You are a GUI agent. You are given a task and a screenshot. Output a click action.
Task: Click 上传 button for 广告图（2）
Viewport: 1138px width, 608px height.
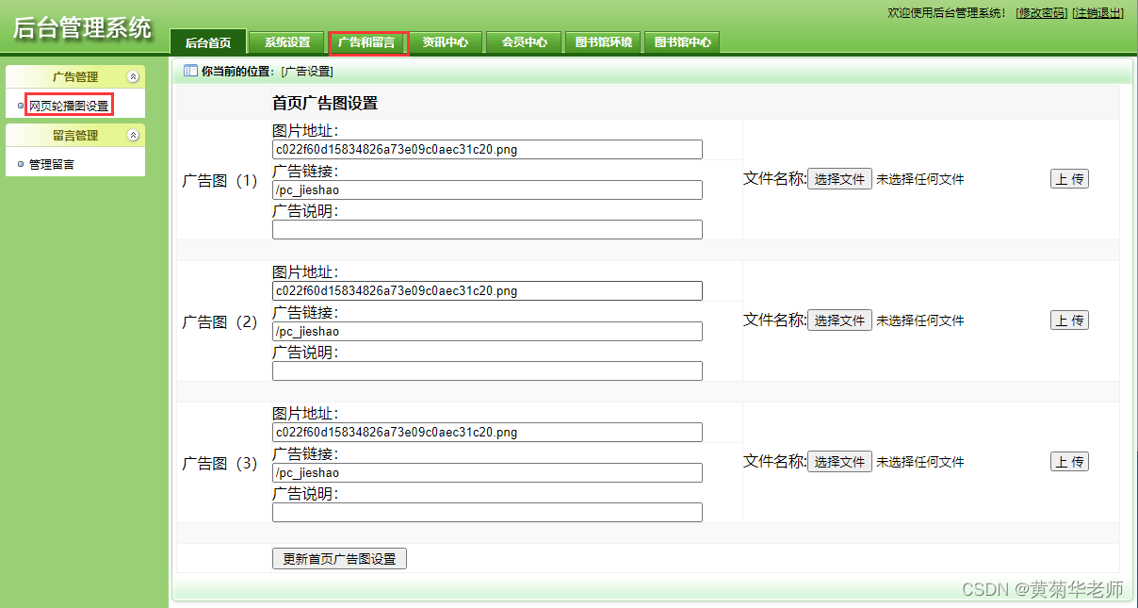pos(1069,320)
